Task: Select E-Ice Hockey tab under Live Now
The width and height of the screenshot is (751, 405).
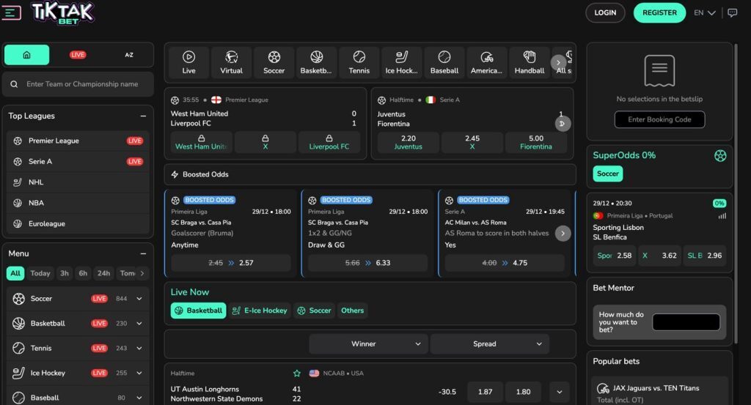Action: tap(259, 311)
